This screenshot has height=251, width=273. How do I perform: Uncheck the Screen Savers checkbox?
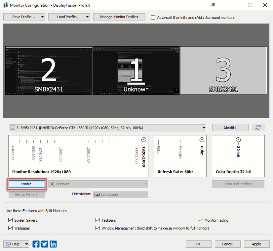(10, 220)
